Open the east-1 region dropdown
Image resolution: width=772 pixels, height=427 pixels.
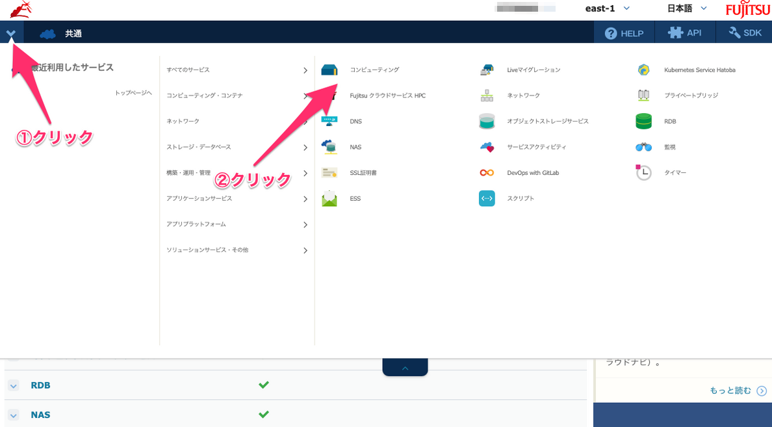pos(608,8)
